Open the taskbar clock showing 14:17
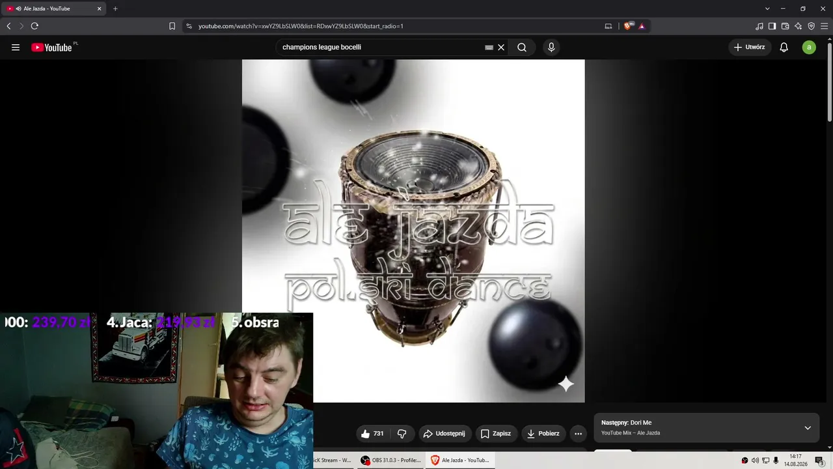 [795, 460]
